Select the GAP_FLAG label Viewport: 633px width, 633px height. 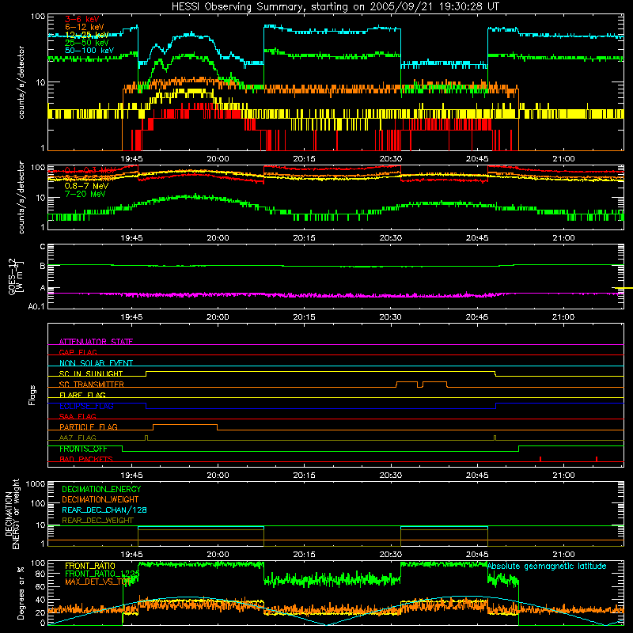tap(78, 352)
